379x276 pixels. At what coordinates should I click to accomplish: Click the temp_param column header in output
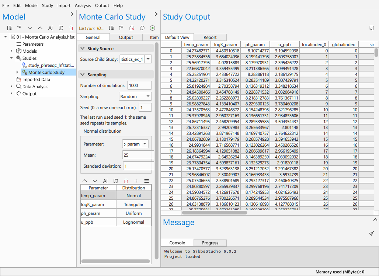coord(196,45)
